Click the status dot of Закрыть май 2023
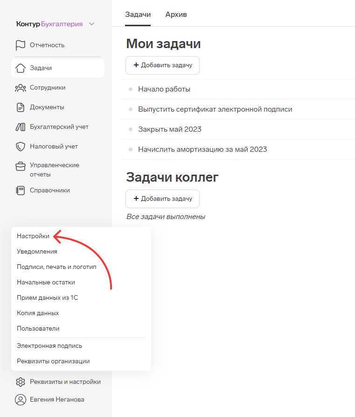The height and width of the screenshot is (417, 355). pos(131,129)
